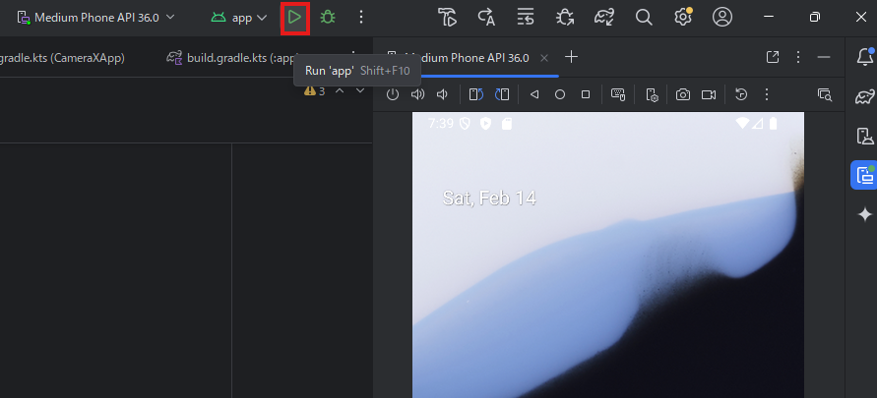Expand the 'app' run configuration dropdown
This screenshot has width=877, height=398.
[239, 18]
